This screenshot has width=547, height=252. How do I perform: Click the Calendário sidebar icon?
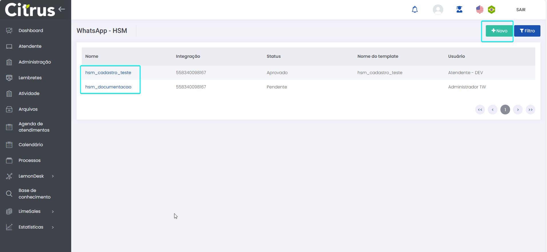pos(9,145)
